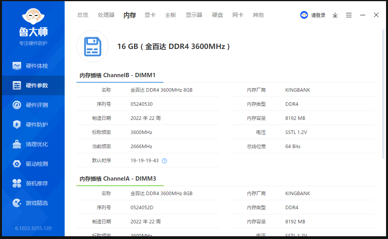Minimize the 鲁大师 window
This screenshot has width=388, height=239.
363,15
